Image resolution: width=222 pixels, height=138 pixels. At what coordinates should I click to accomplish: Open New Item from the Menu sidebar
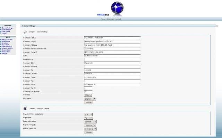(5, 43)
